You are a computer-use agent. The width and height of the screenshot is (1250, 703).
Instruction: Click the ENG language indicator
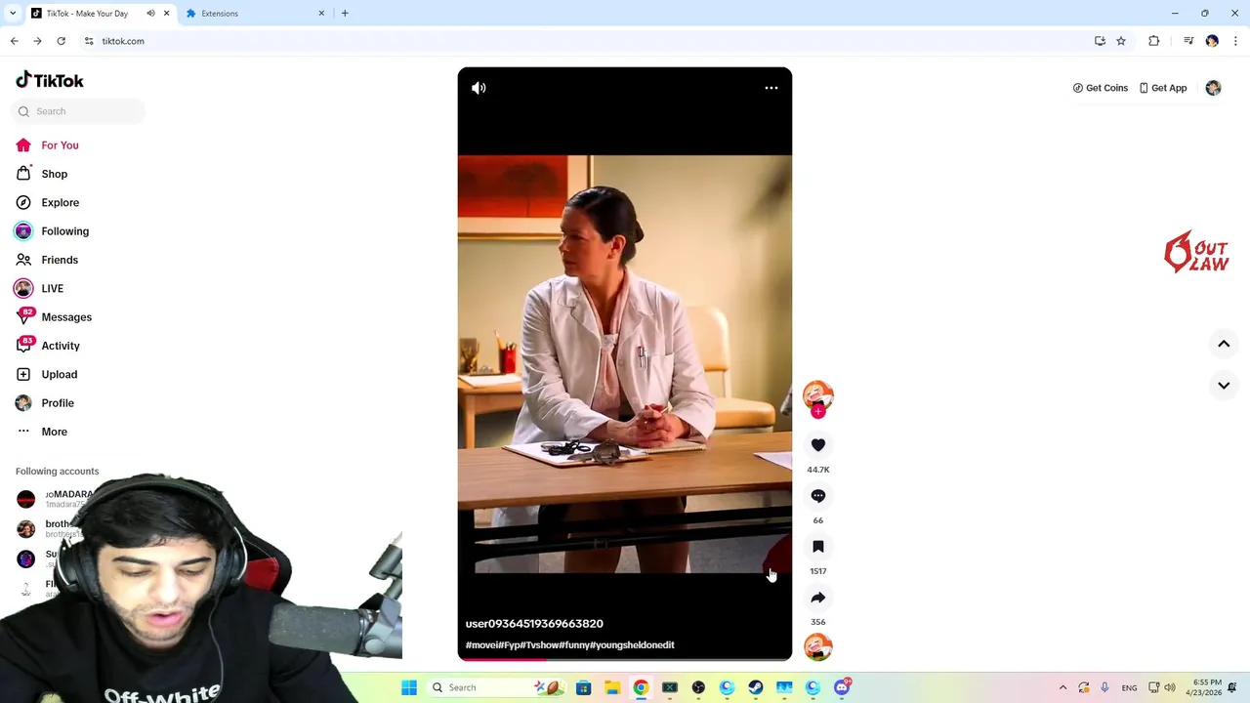1129,687
